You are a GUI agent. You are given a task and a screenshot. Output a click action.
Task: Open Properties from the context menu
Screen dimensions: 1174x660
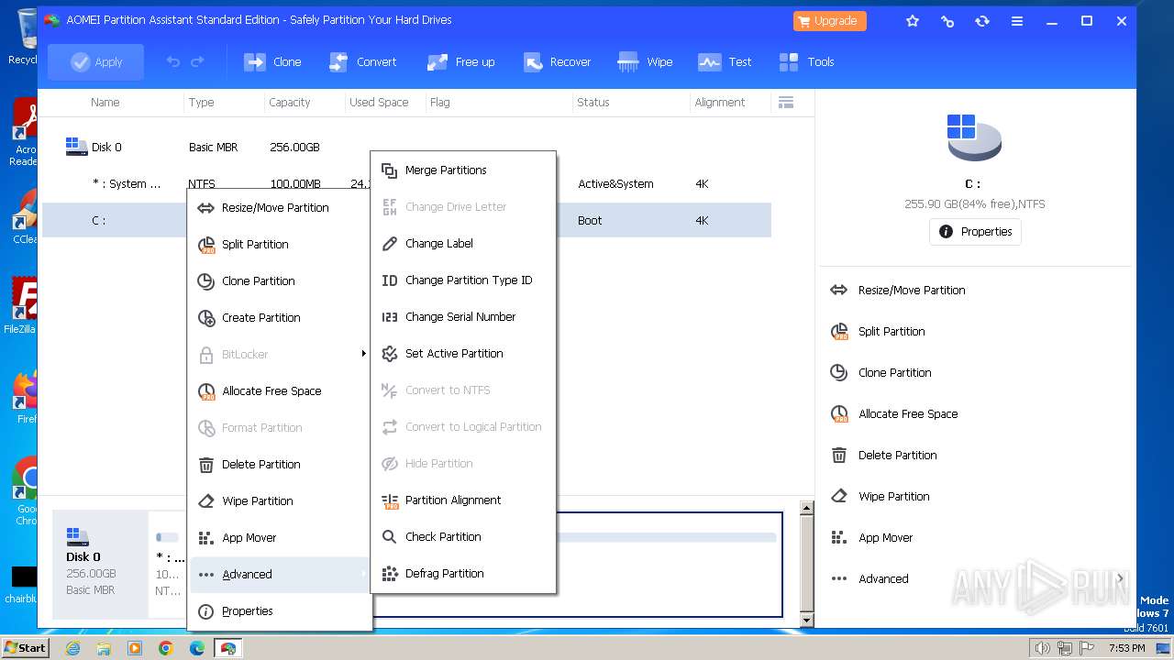[x=280, y=611]
